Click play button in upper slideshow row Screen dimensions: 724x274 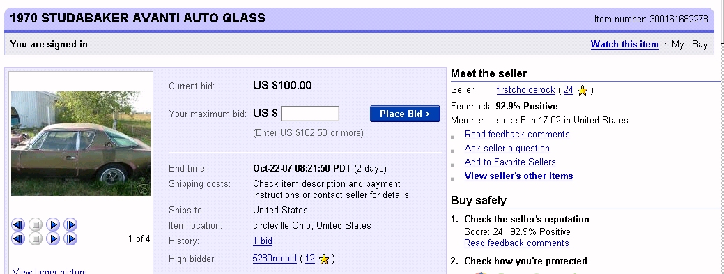pyautogui.click(x=53, y=225)
